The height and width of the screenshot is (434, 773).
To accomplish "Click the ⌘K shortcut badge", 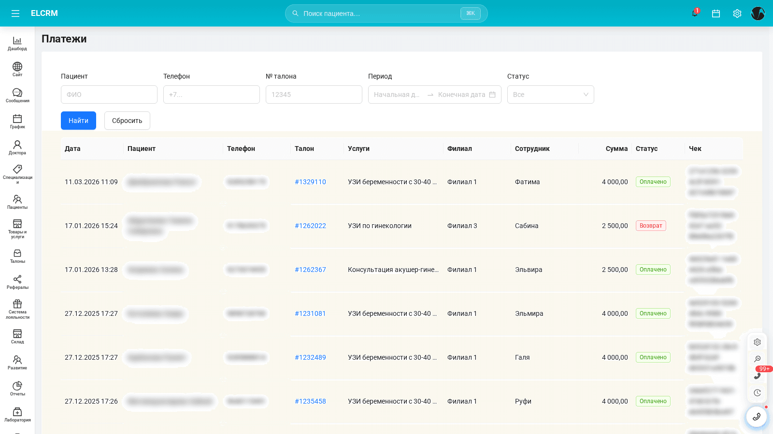I will coord(471,14).
